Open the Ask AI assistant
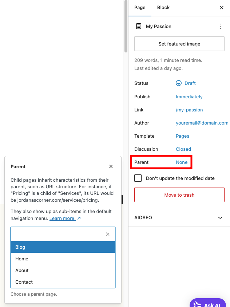Image resolution: width=230 pixels, height=307 pixels. 207,304
